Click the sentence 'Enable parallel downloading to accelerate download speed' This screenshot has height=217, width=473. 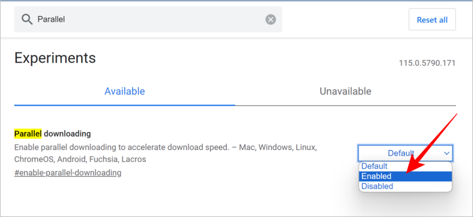[121, 148]
